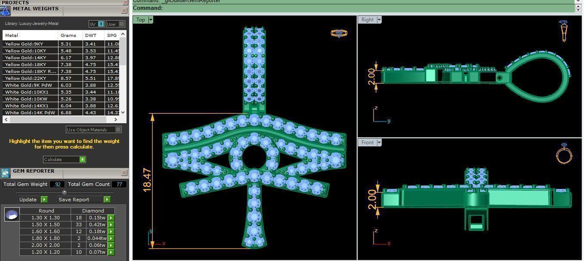The image size is (584, 261).
Task: Select the Yellow Gold:9KY row
Action: 62,44
